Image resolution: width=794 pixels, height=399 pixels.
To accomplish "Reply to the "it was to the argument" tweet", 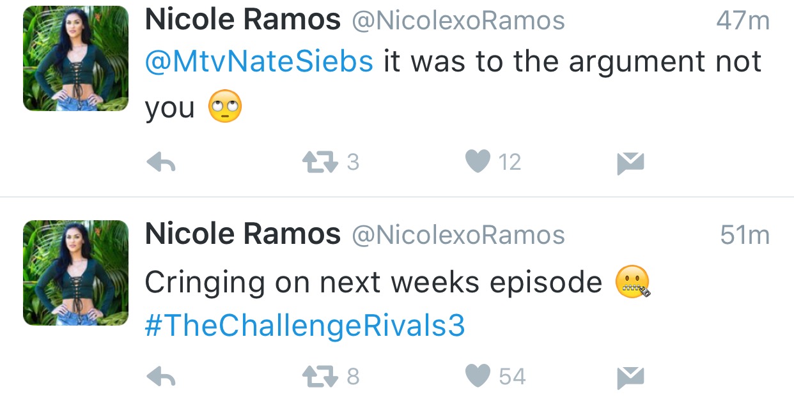I will click(161, 163).
